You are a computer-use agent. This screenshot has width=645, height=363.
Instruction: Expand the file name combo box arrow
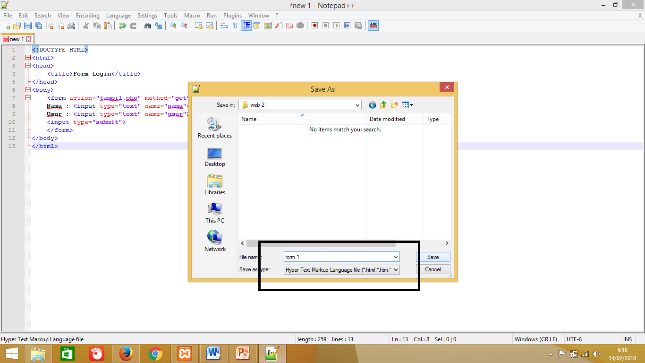point(397,257)
